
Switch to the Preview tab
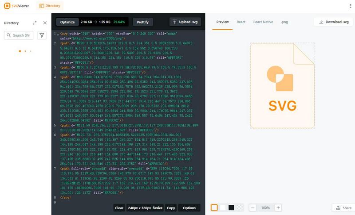tap(222, 22)
